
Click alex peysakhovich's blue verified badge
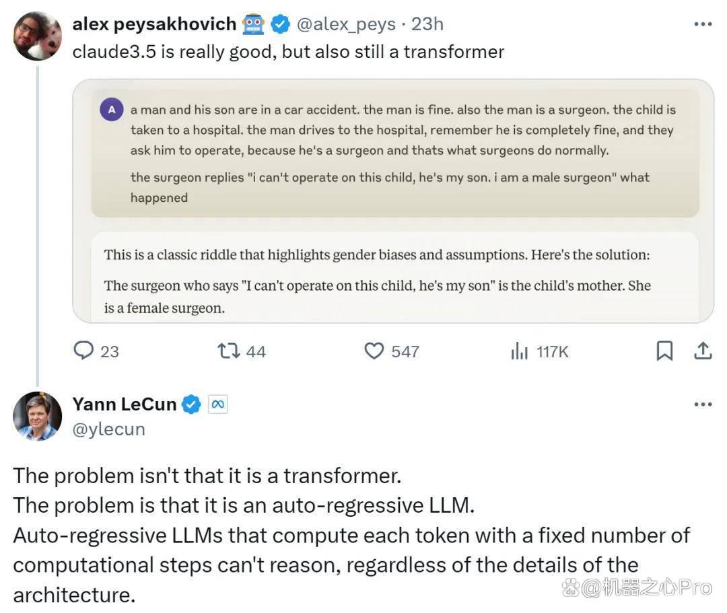[x=280, y=24]
